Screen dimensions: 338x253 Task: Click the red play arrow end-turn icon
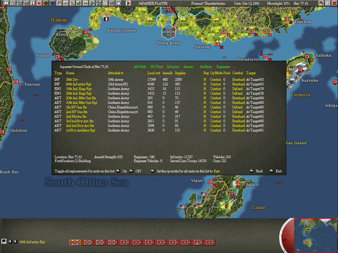coord(128,3)
